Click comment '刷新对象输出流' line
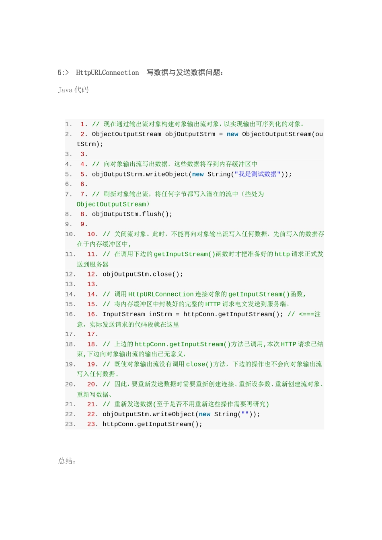 (178, 194)
